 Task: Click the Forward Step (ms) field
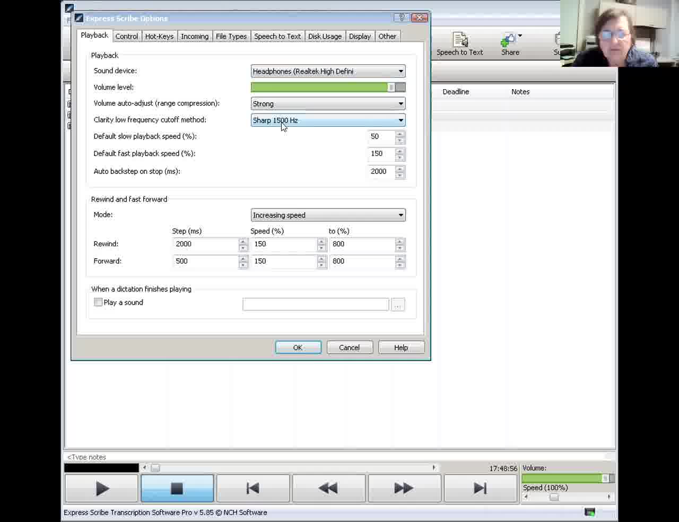tap(206, 261)
